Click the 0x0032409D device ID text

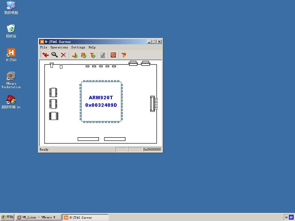pyautogui.click(x=101, y=105)
